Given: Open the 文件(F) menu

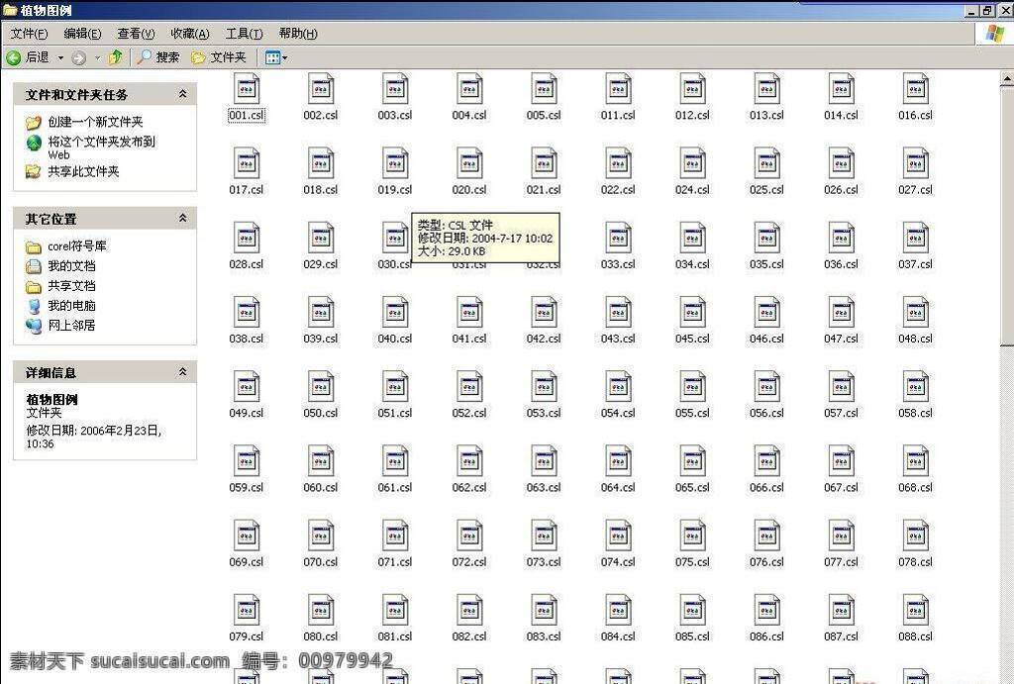Looking at the screenshot, I should (29, 34).
